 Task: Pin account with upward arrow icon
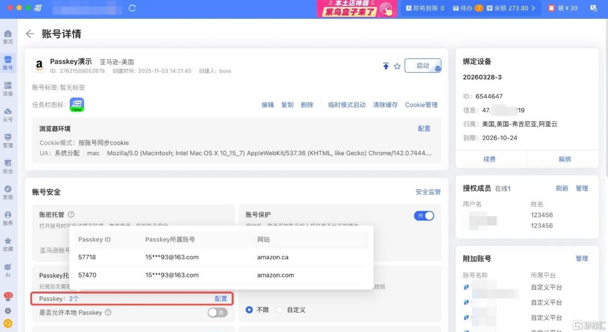coord(386,66)
